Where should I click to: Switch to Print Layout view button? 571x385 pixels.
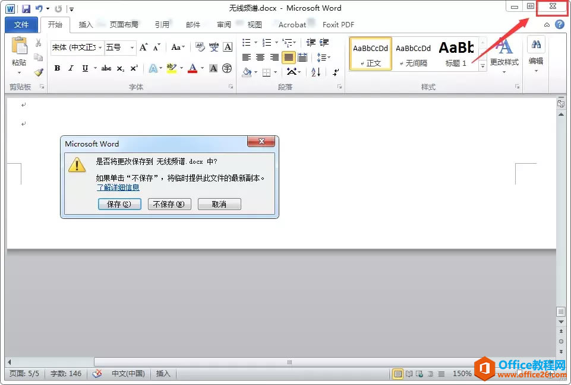[398, 374]
